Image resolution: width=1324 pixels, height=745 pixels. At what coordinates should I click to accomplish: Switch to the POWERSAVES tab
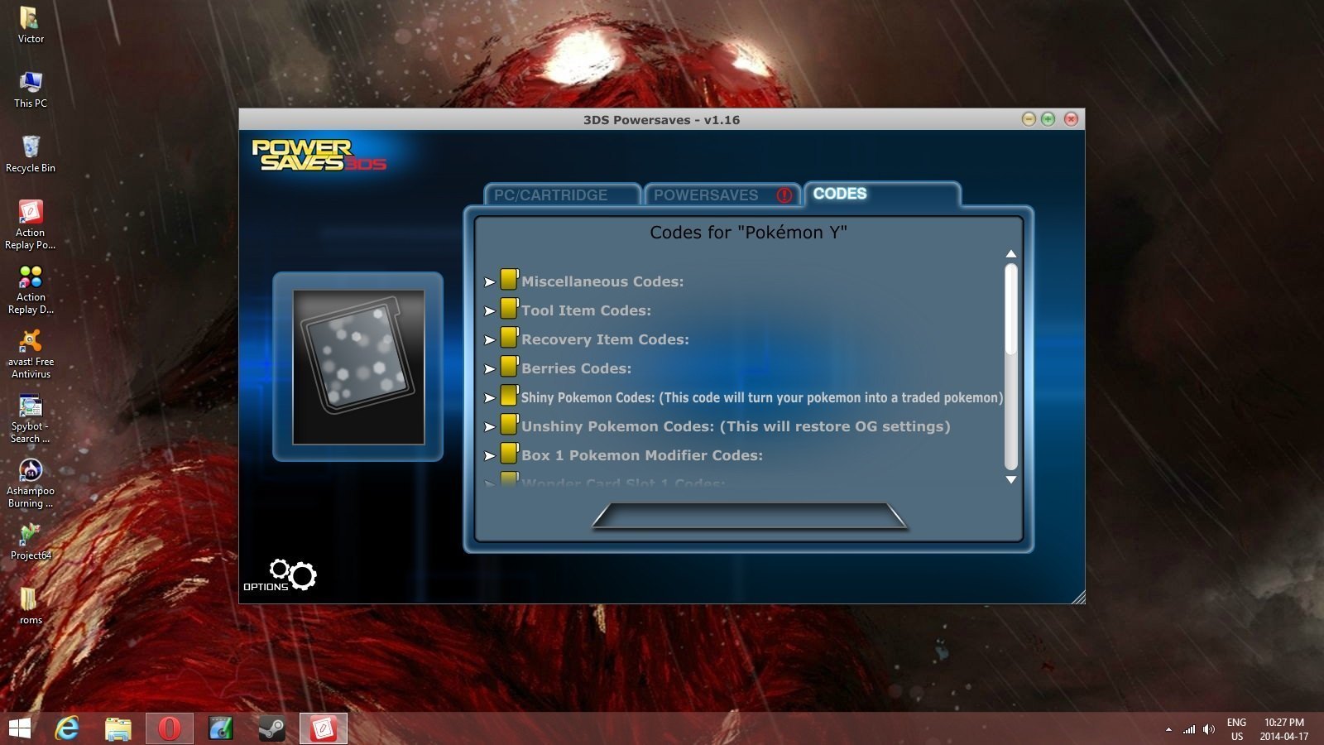click(722, 195)
